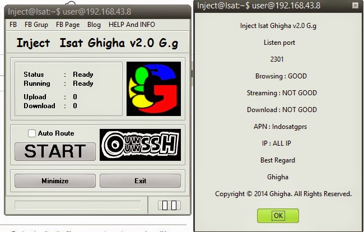Open the FB menu
364x232 pixels.
(x=13, y=25)
